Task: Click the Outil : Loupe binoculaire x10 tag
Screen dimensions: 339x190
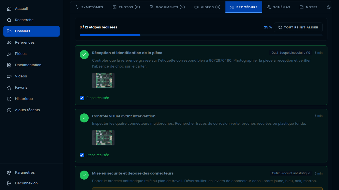Action: tap(291, 53)
